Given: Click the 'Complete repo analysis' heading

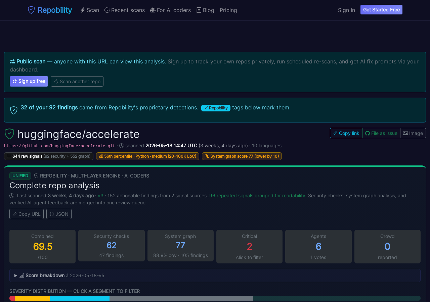Looking at the screenshot, I should click(54, 186).
